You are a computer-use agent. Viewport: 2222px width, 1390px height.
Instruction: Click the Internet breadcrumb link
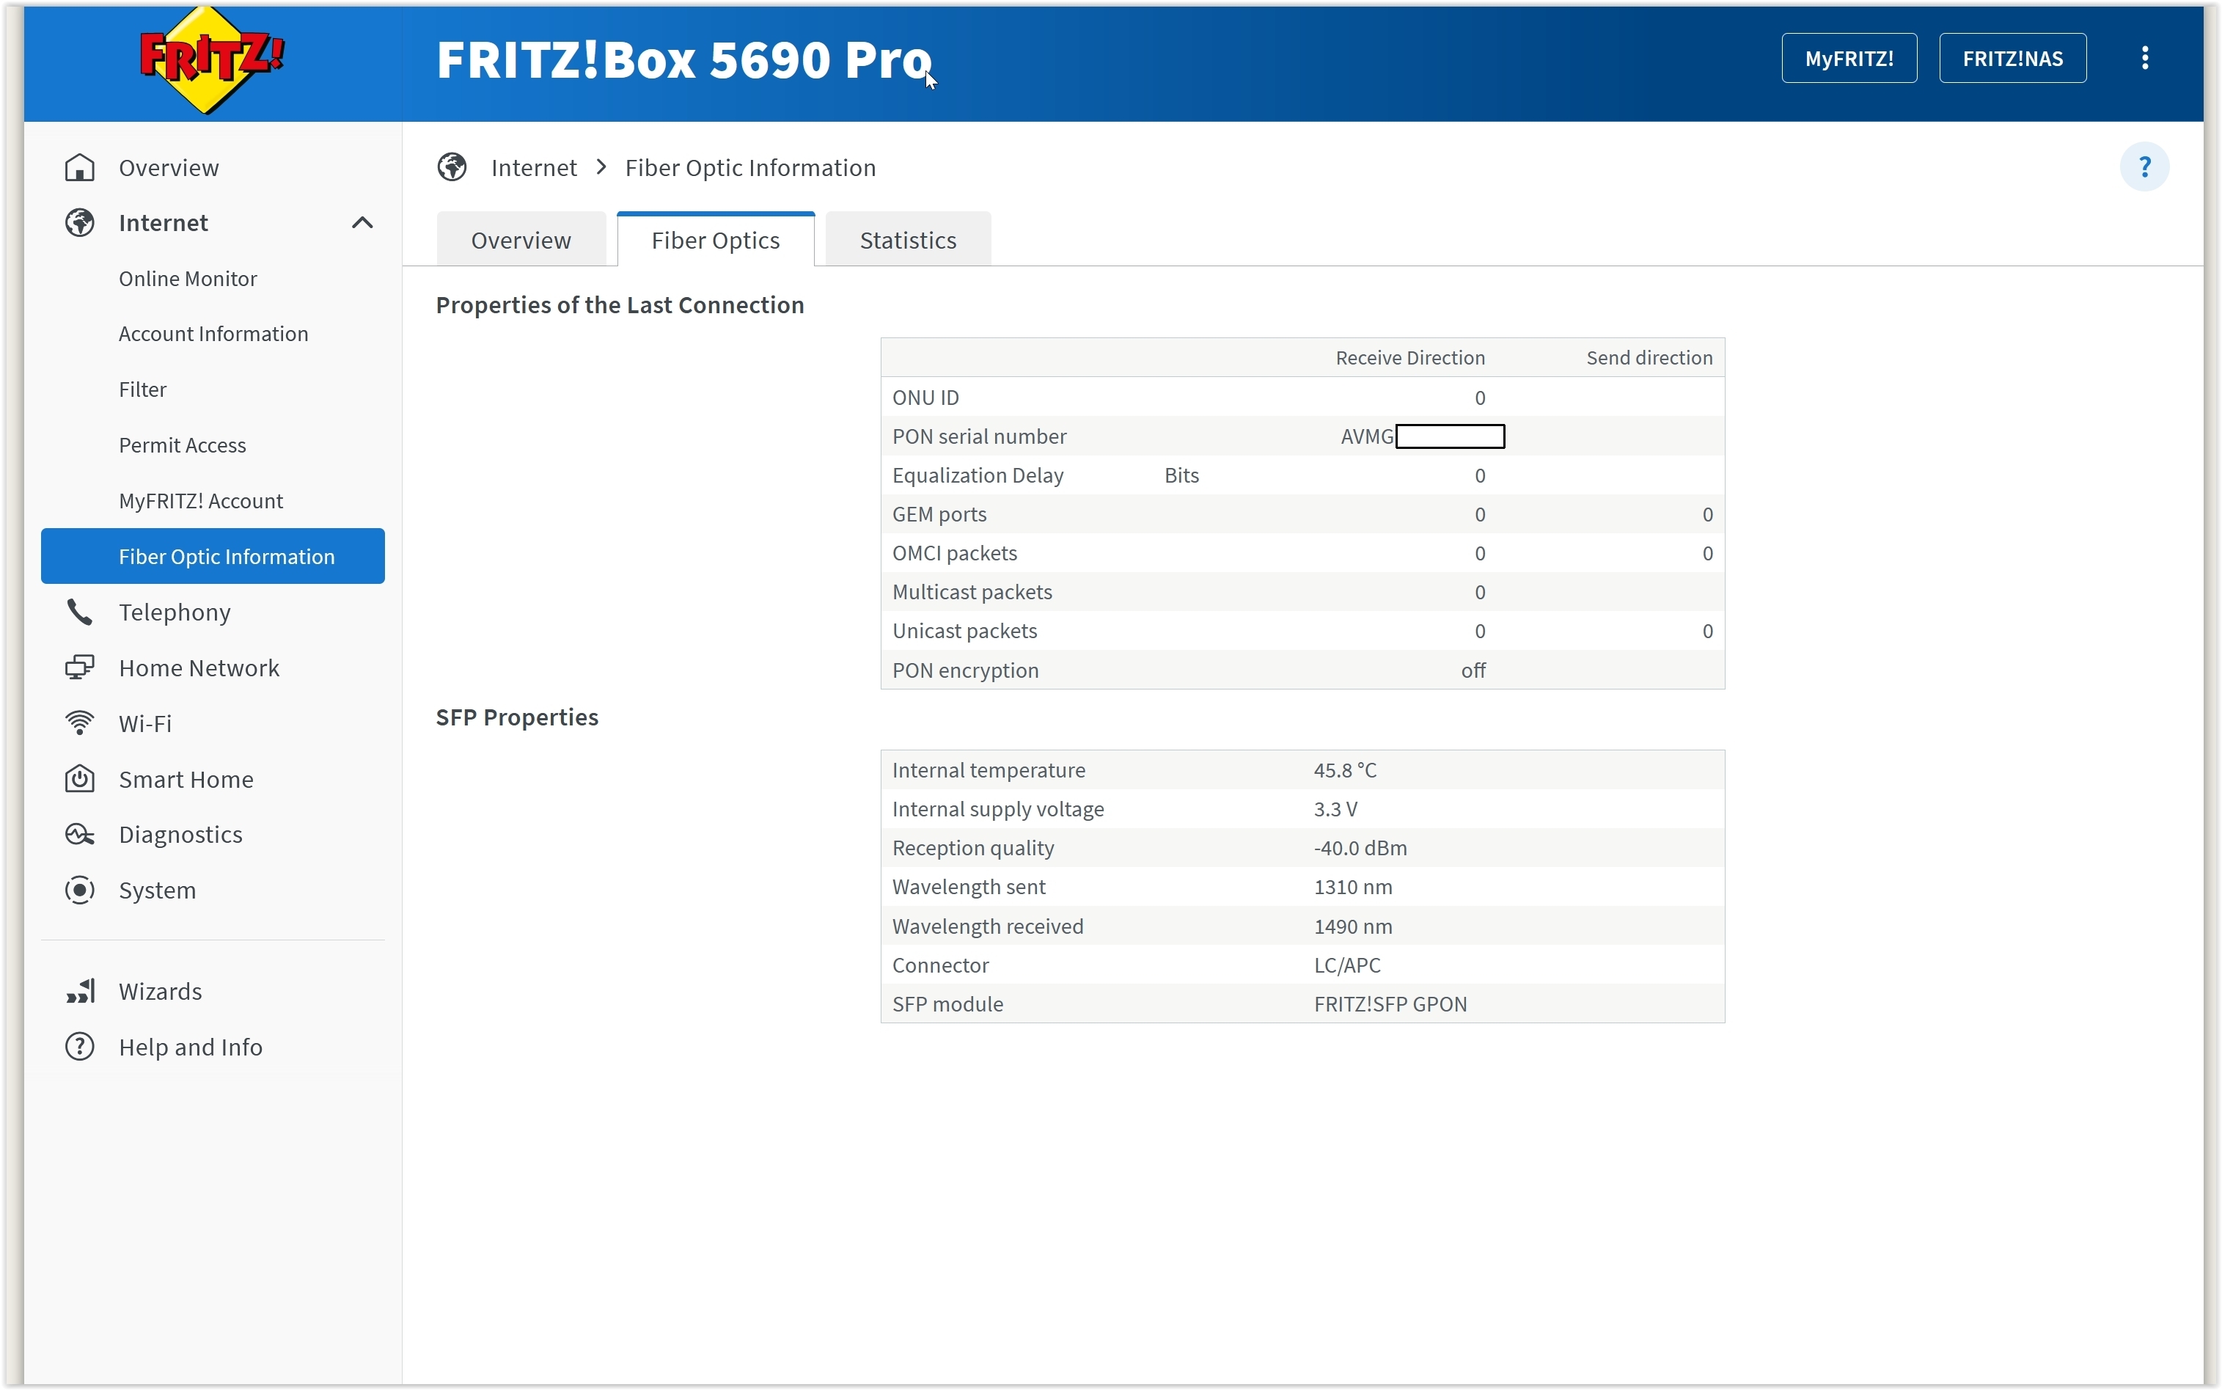click(x=534, y=167)
